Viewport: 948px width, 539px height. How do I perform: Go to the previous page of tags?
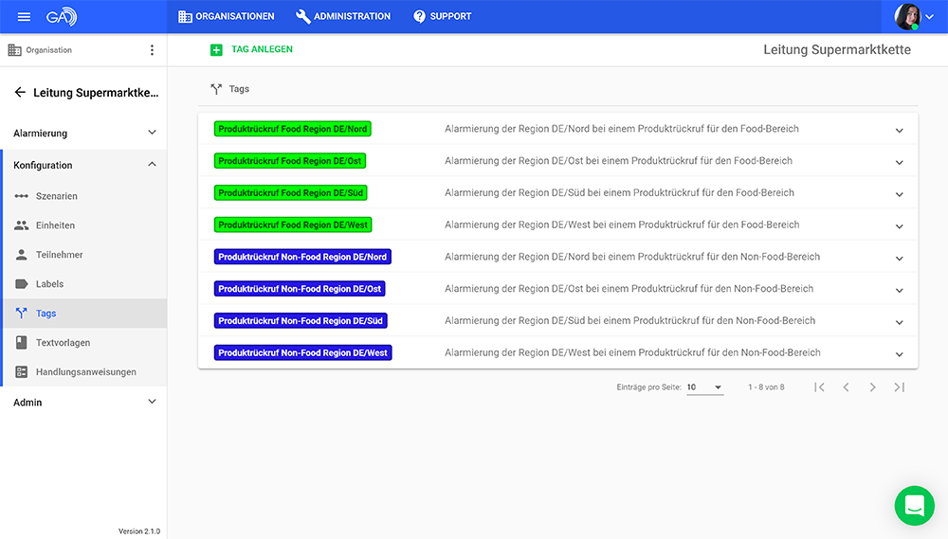(x=846, y=387)
